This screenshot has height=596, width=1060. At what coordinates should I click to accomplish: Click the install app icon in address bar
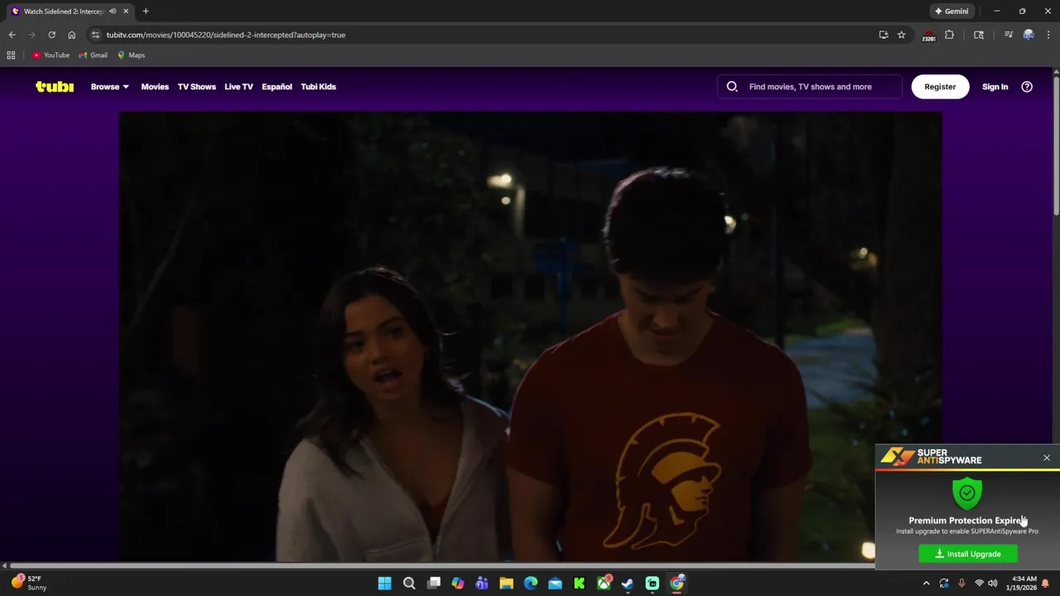coord(884,35)
